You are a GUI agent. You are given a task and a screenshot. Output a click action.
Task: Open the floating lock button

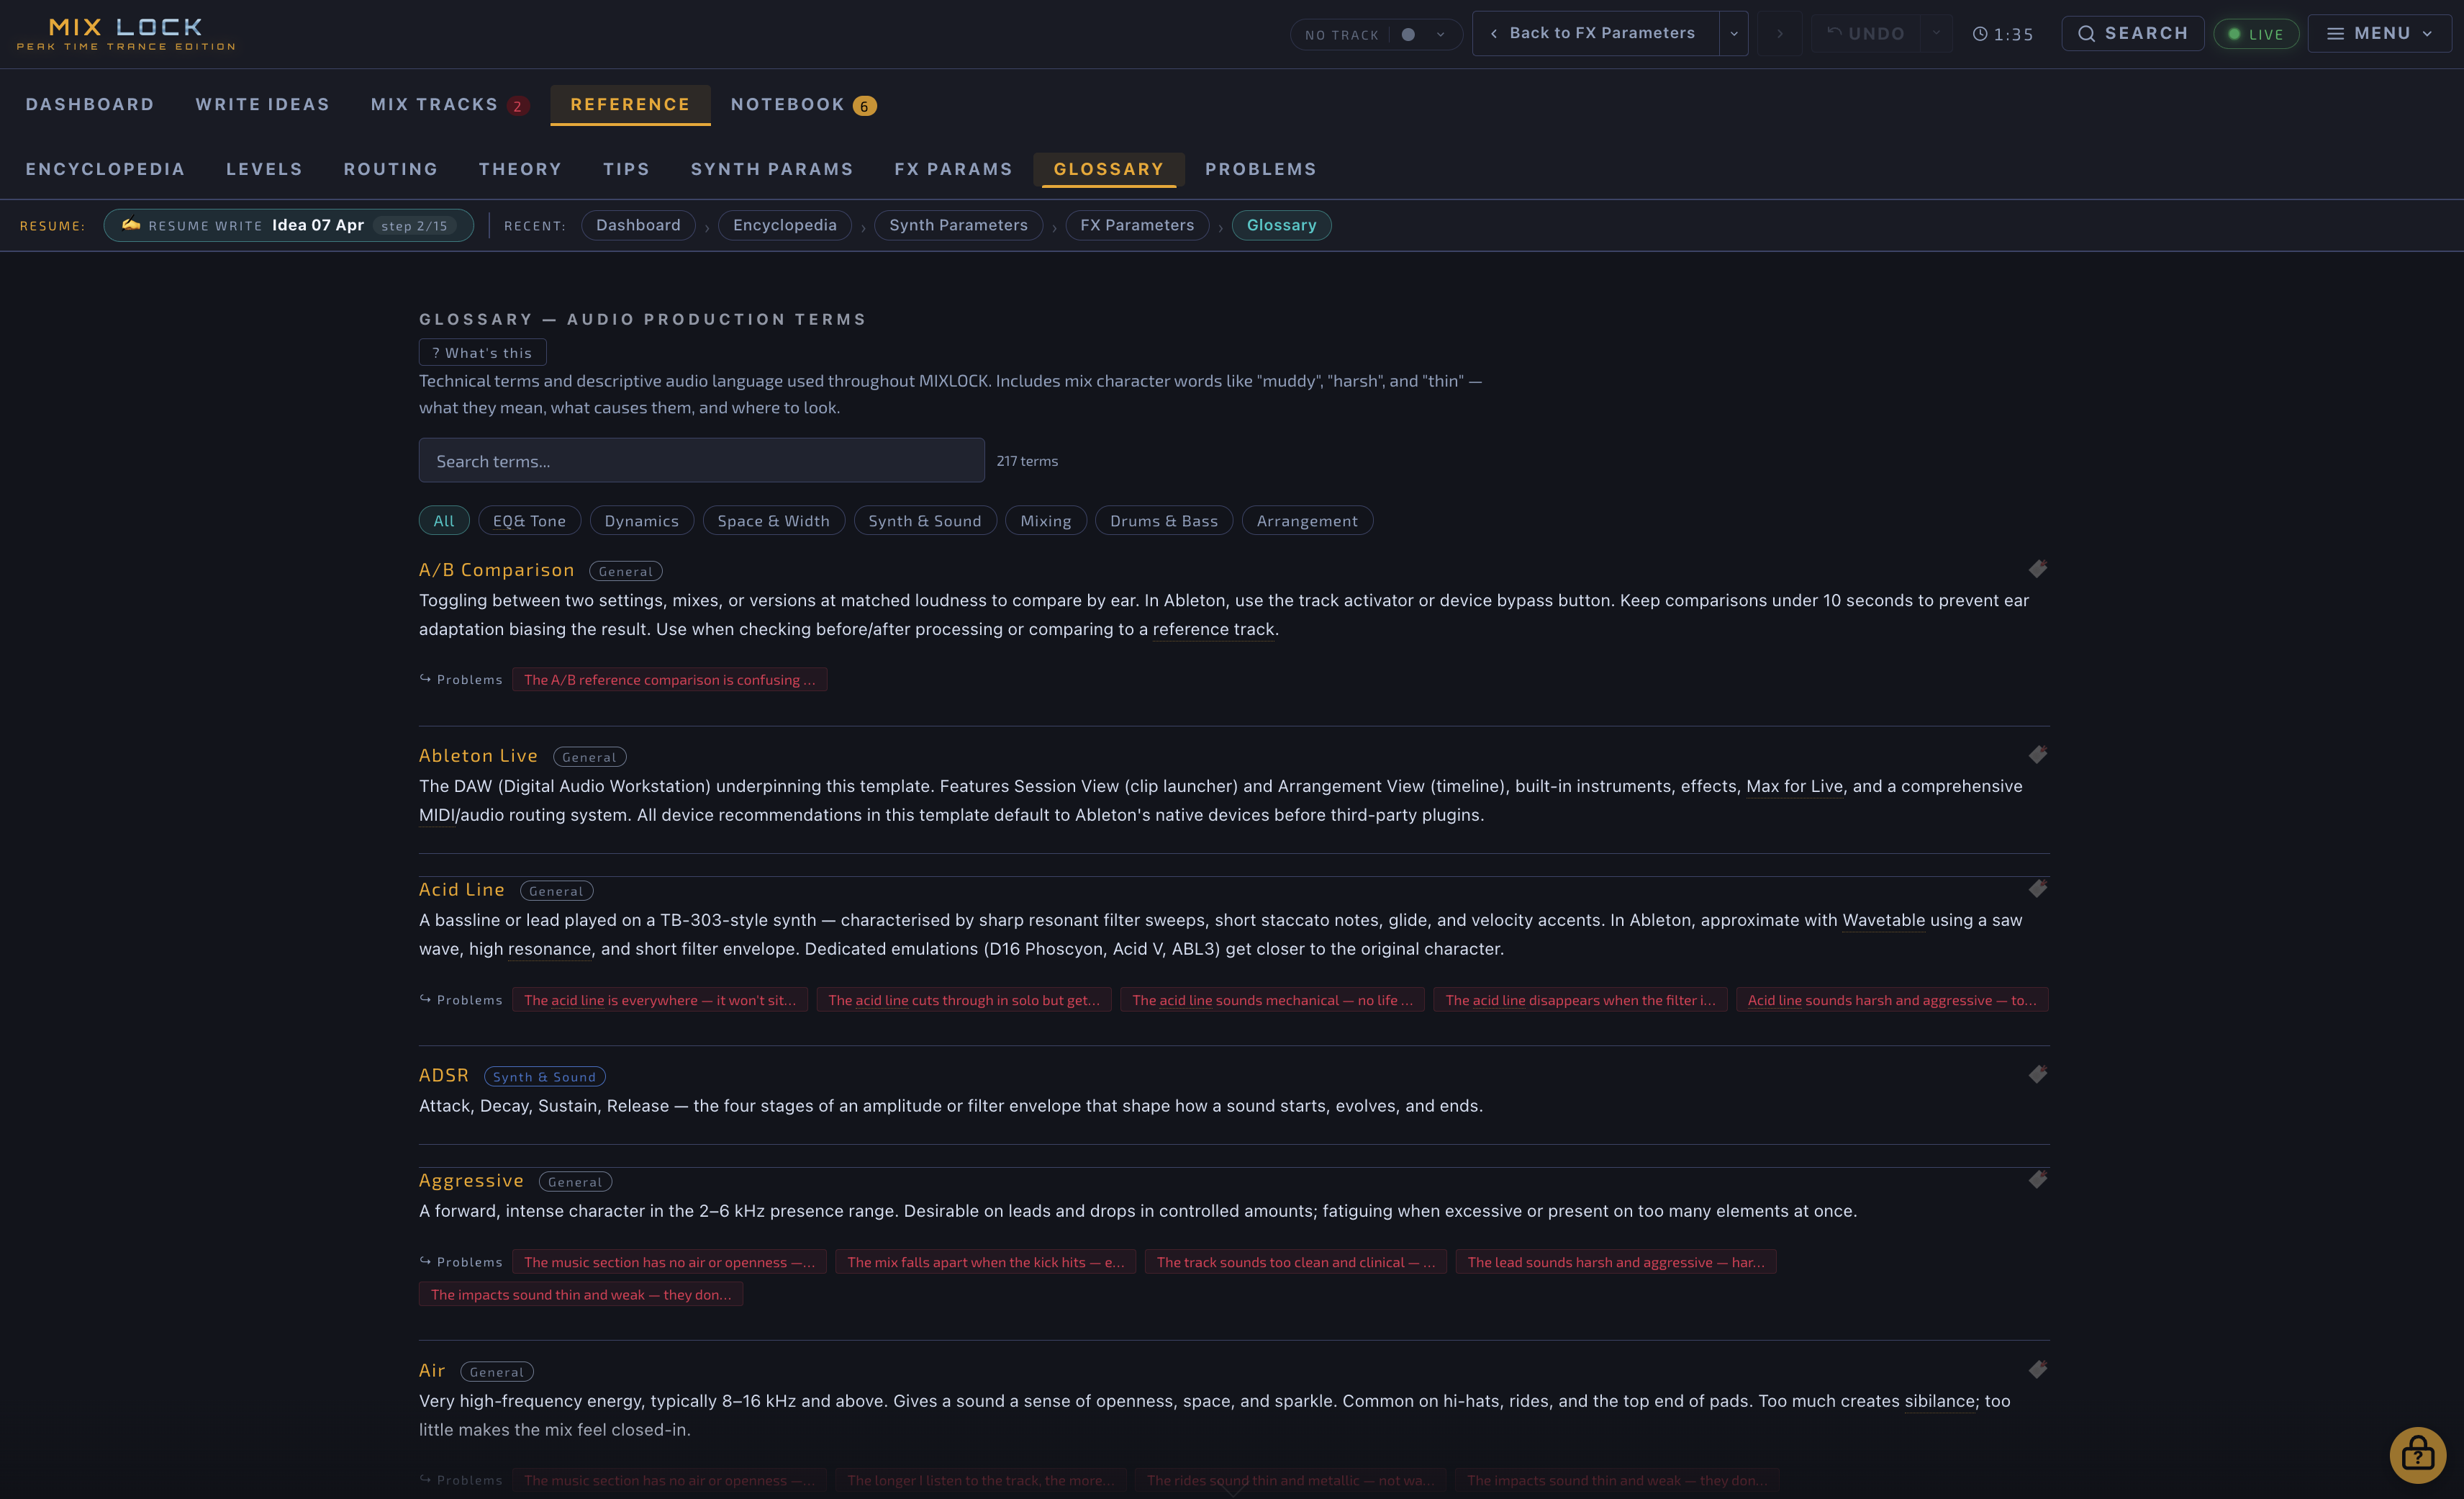[x=2417, y=1454]
